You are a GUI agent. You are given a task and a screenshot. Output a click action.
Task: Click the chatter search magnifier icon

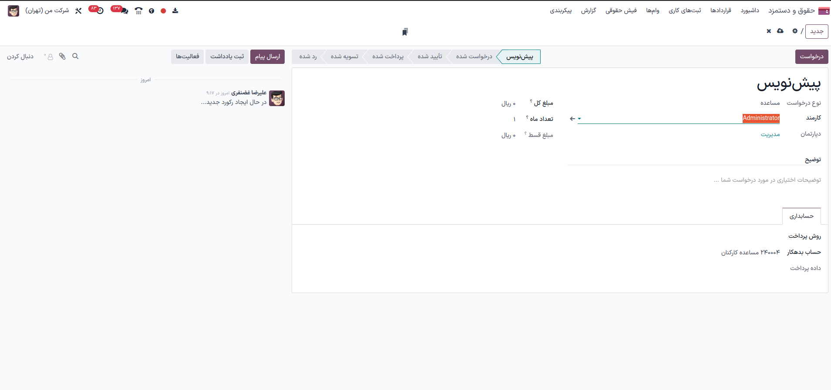click(x=75, y=57)
